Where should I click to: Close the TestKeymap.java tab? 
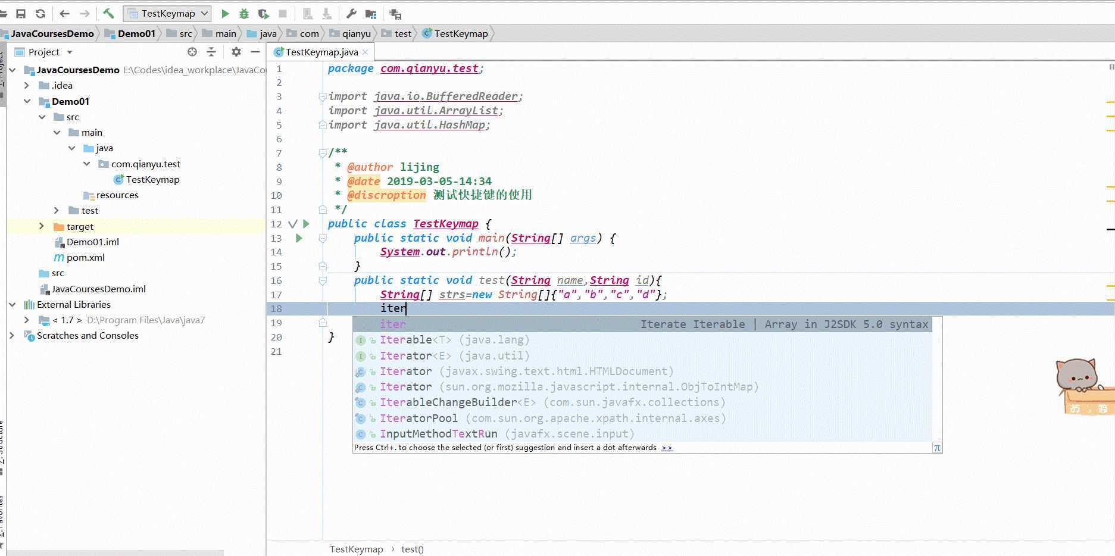365,52
